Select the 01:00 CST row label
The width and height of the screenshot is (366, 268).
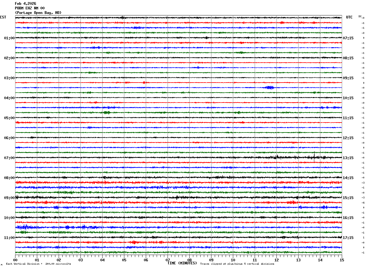click(x=9, y=38)
